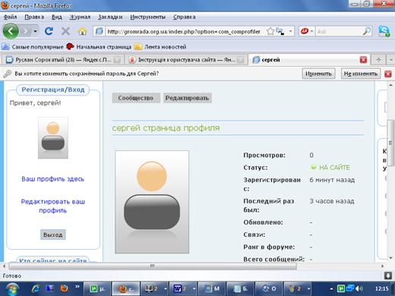Expand the address bar dropdown arrow
This screenshot has height=296, width=395.
click(290, 31)
